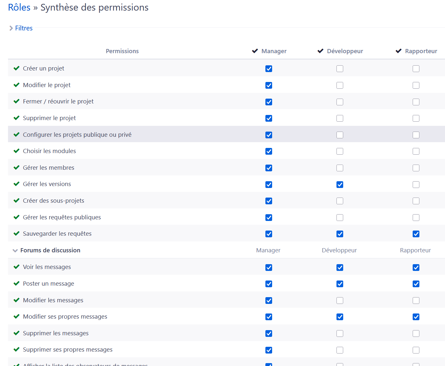Screen dimensions: 445x366
Task: Click the checkmark icon beside Manager header
Action: point(255,51)
